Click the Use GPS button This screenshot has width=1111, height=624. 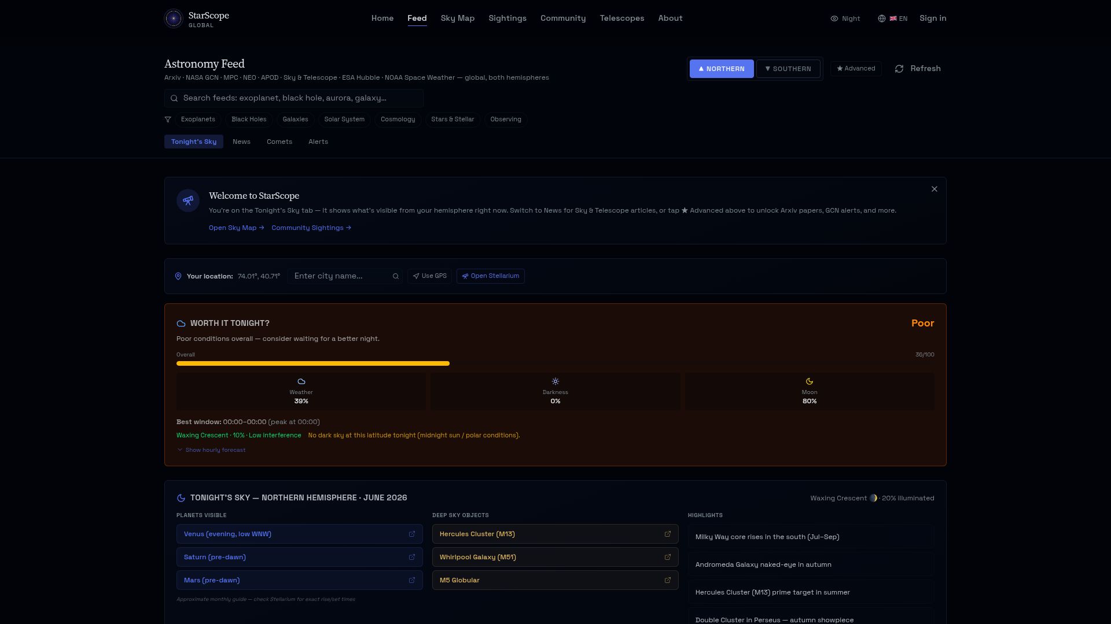(x=429, y=276)
